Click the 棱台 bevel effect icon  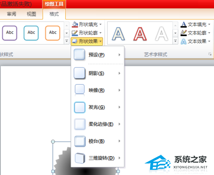point(80,141)
